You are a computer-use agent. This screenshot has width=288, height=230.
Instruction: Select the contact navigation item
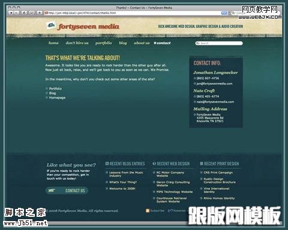point(162,43)
